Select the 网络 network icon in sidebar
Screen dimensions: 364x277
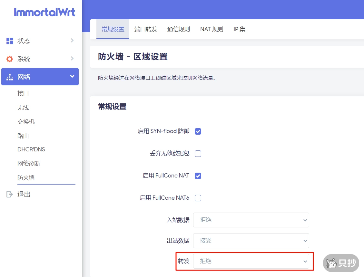pos(10,77)
